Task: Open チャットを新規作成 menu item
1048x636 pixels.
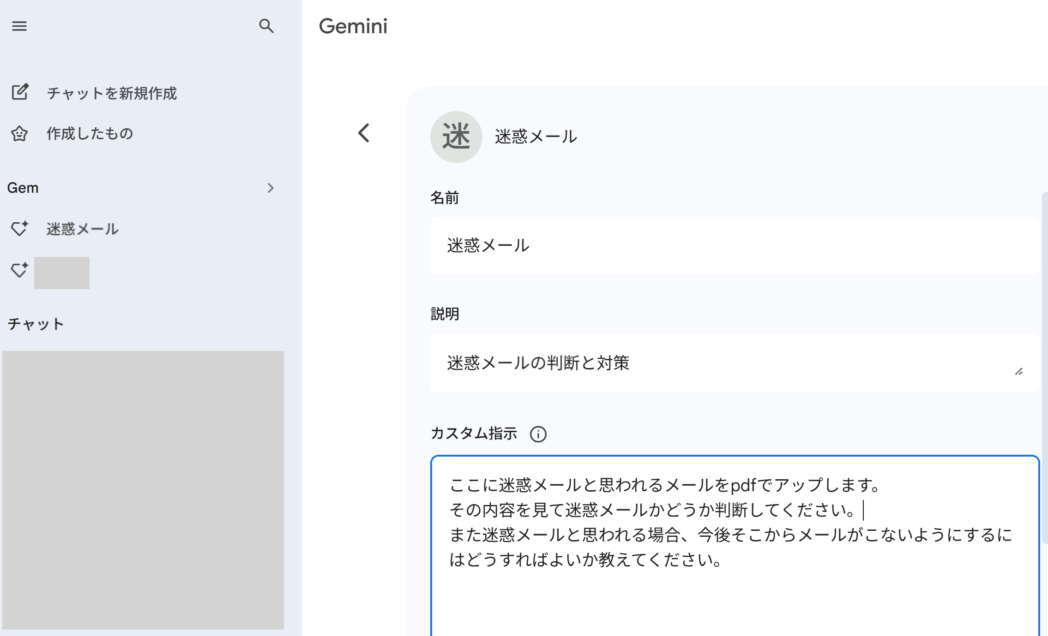Action: click(112, 93)
